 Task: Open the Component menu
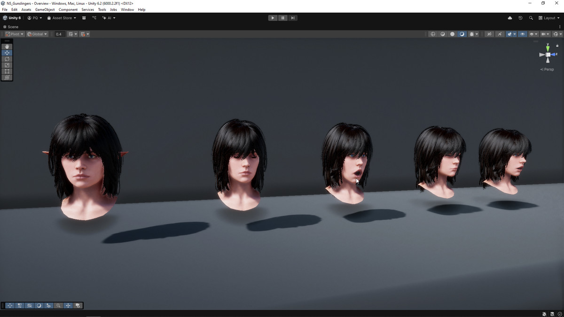(x=68, y=9)
